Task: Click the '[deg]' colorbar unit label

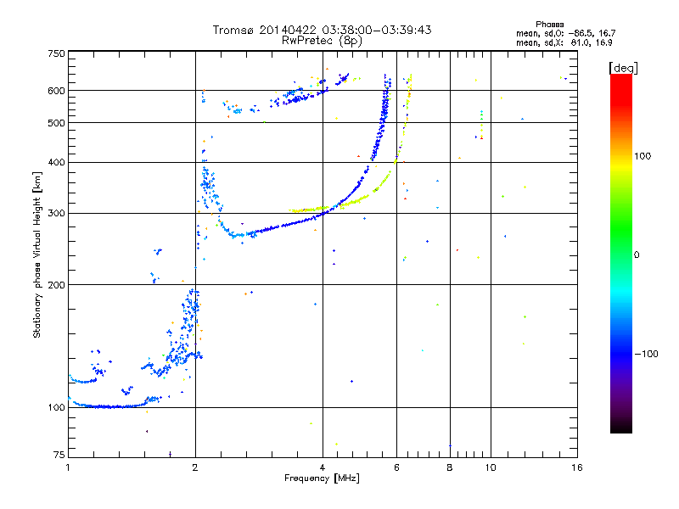Action: (623, 68)
